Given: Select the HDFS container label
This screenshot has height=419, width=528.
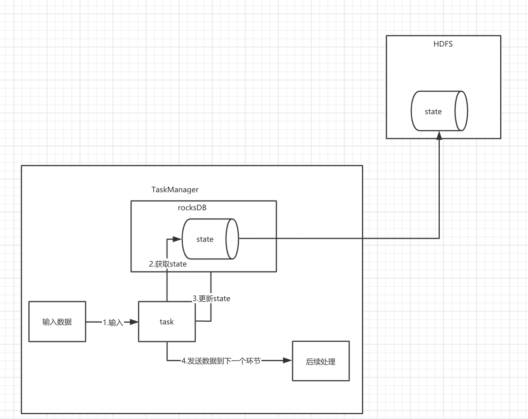Looking at the screenshot, I should [x=443, y=44].
